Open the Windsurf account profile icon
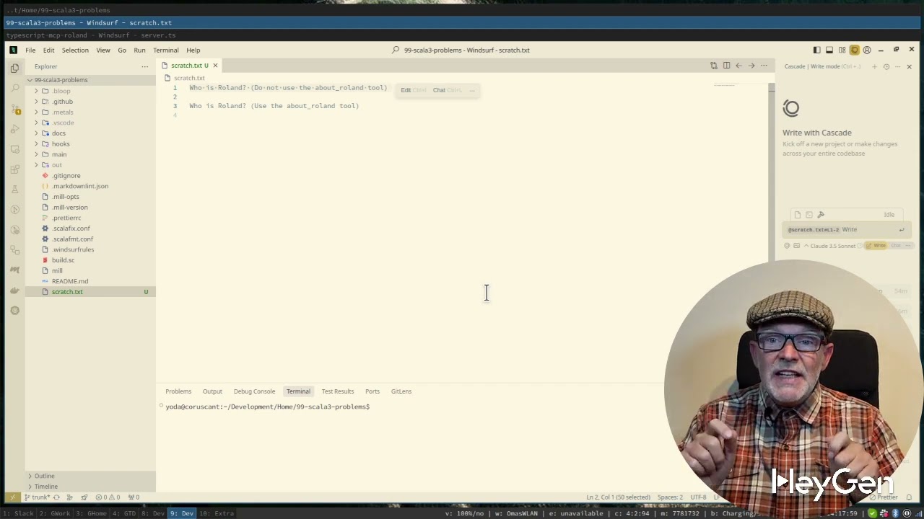This screenshot has width=924, height=519. click(867, 50)
